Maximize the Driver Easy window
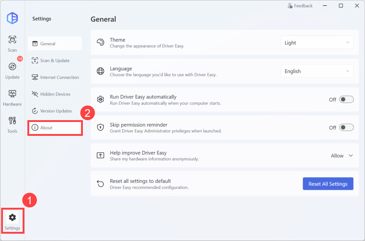The image size is (365, 241). (341, 5)
